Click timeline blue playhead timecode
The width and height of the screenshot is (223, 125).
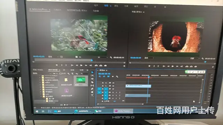105,74
